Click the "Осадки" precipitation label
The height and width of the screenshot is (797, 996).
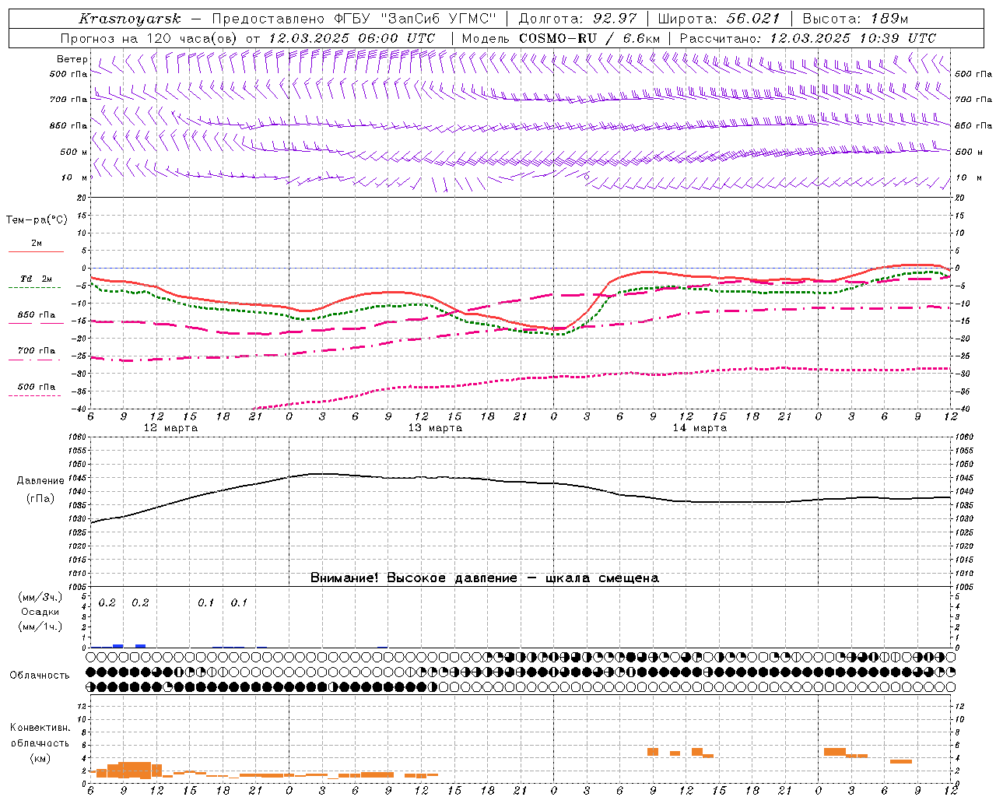pyautogui.click(x=40, y=612)
